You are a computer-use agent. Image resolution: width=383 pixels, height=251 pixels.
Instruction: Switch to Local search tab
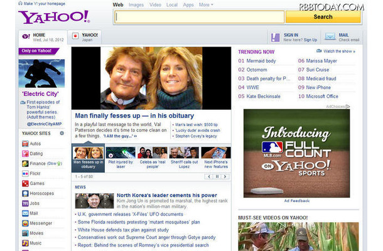171,5
